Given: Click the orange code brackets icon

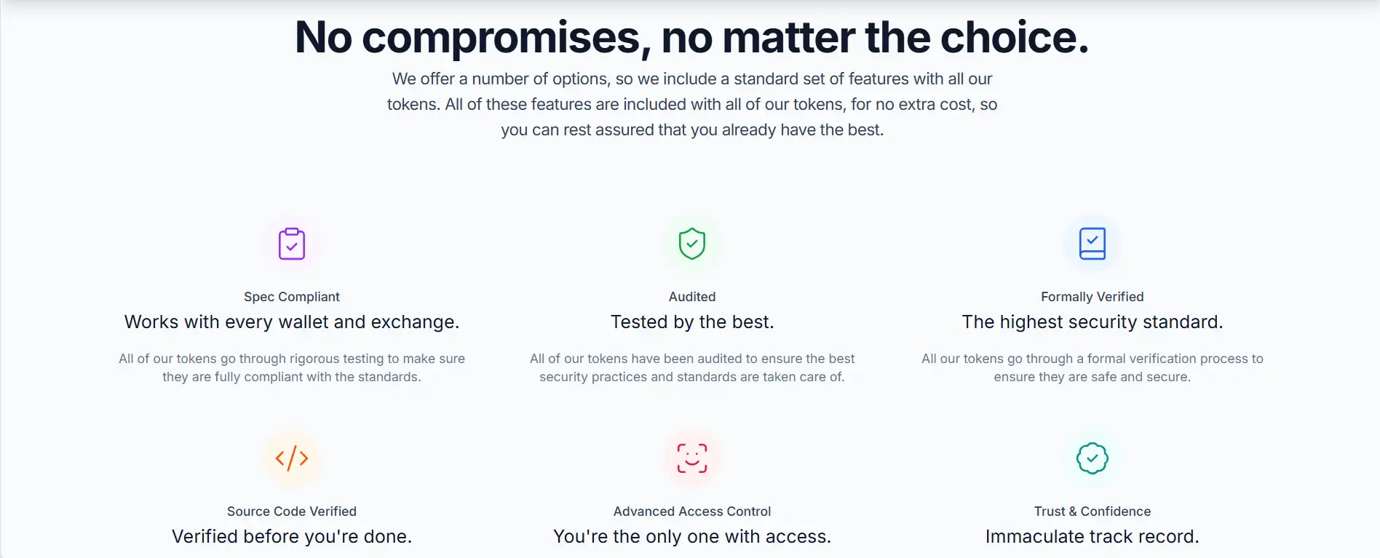Looking at the screenshot, I should [x=292, y=458].
